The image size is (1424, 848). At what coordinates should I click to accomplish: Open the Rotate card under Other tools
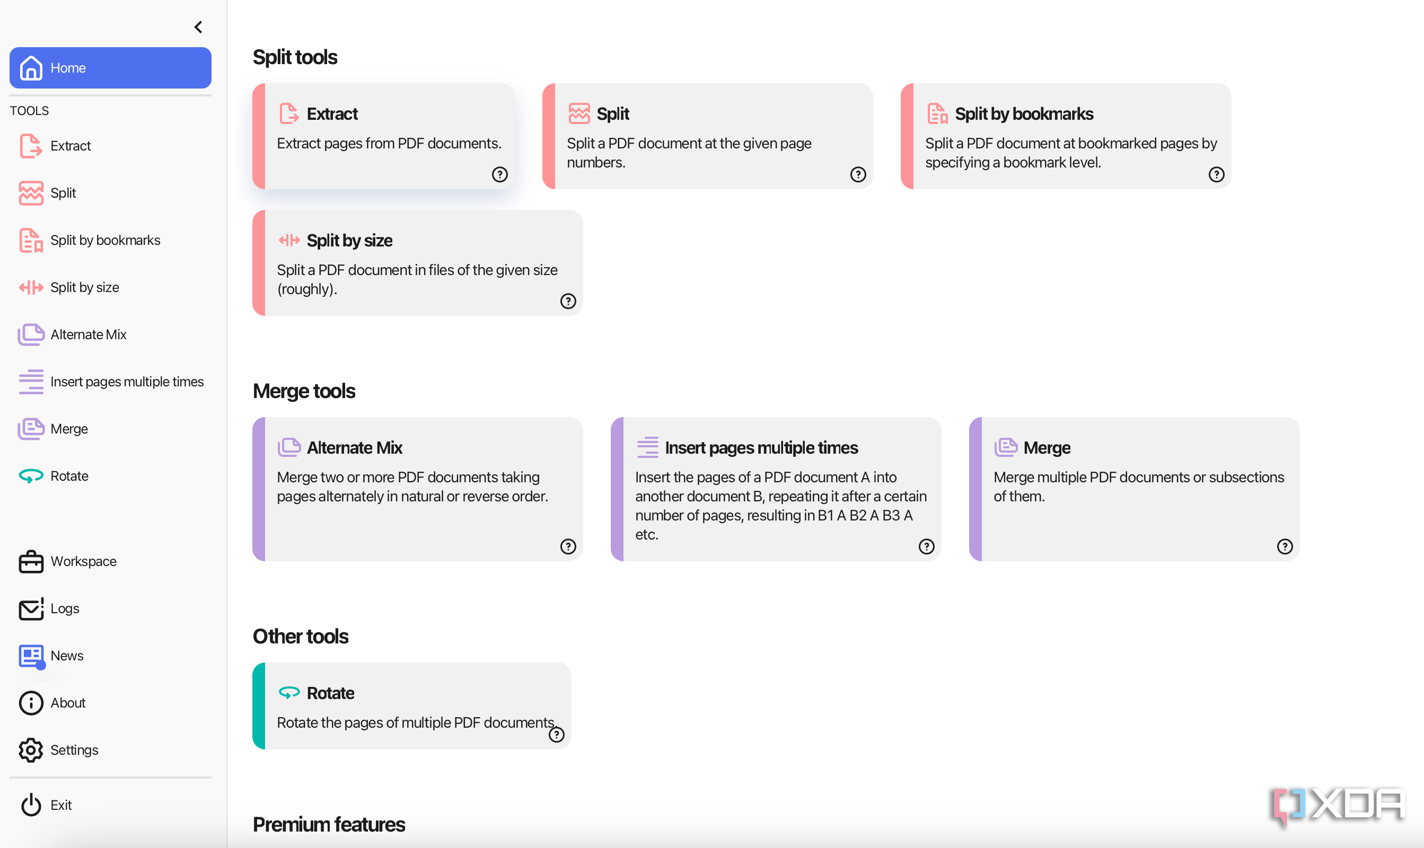coord(412,706)
